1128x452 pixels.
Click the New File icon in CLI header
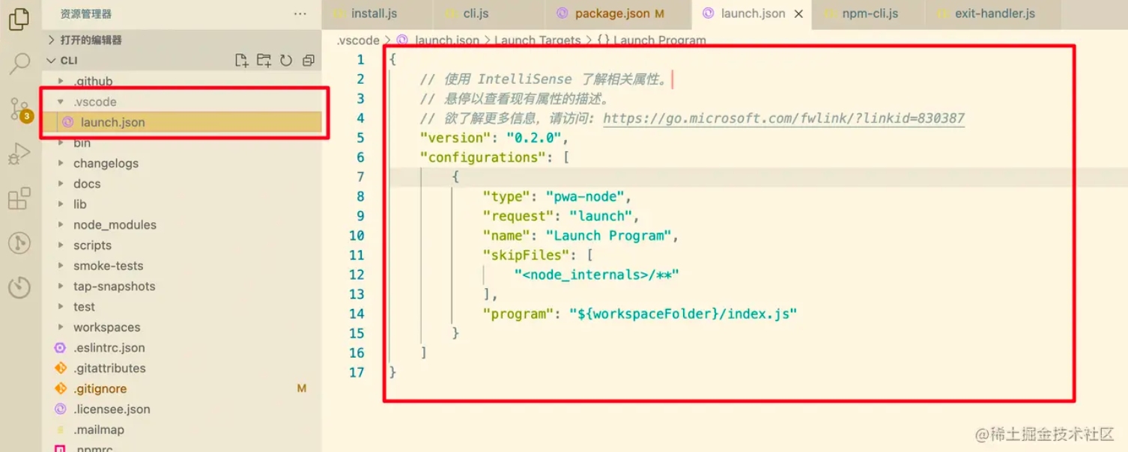[241, 61]
